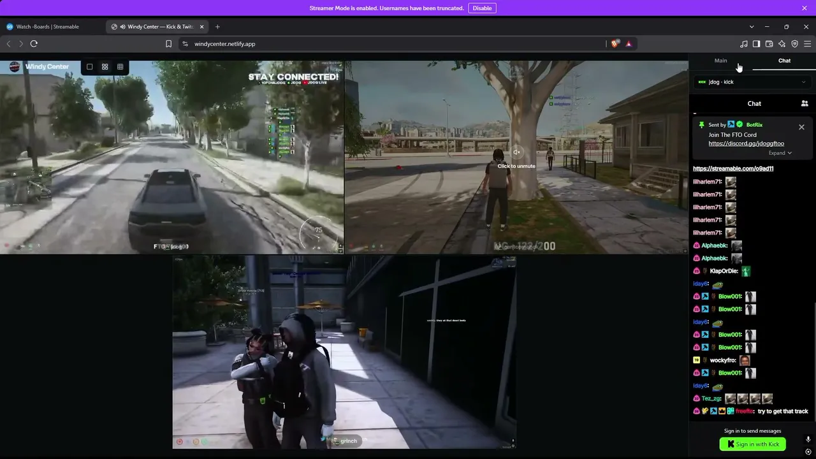Open the Brave Rewards triangle icon
The height and width of the screenshot is (459, 816).
pyautogui.click(x=629, y=44)
